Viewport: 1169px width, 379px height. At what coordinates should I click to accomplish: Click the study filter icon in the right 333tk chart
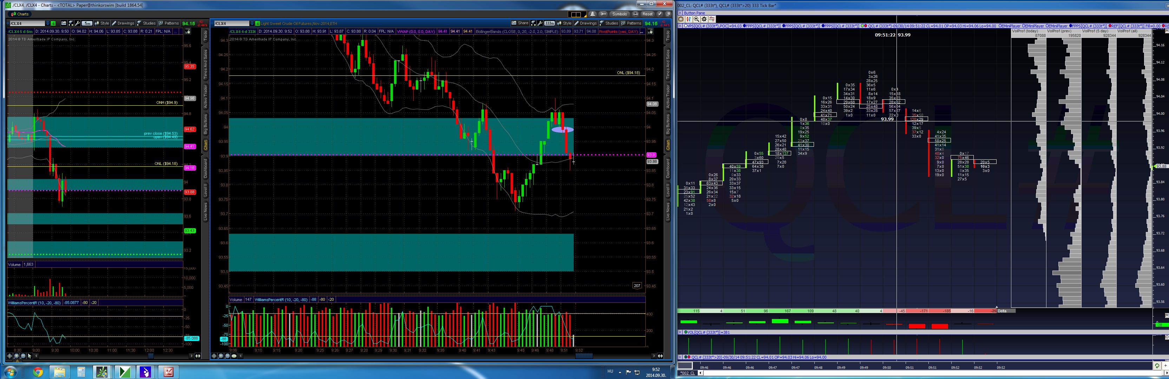pos(533,23)
